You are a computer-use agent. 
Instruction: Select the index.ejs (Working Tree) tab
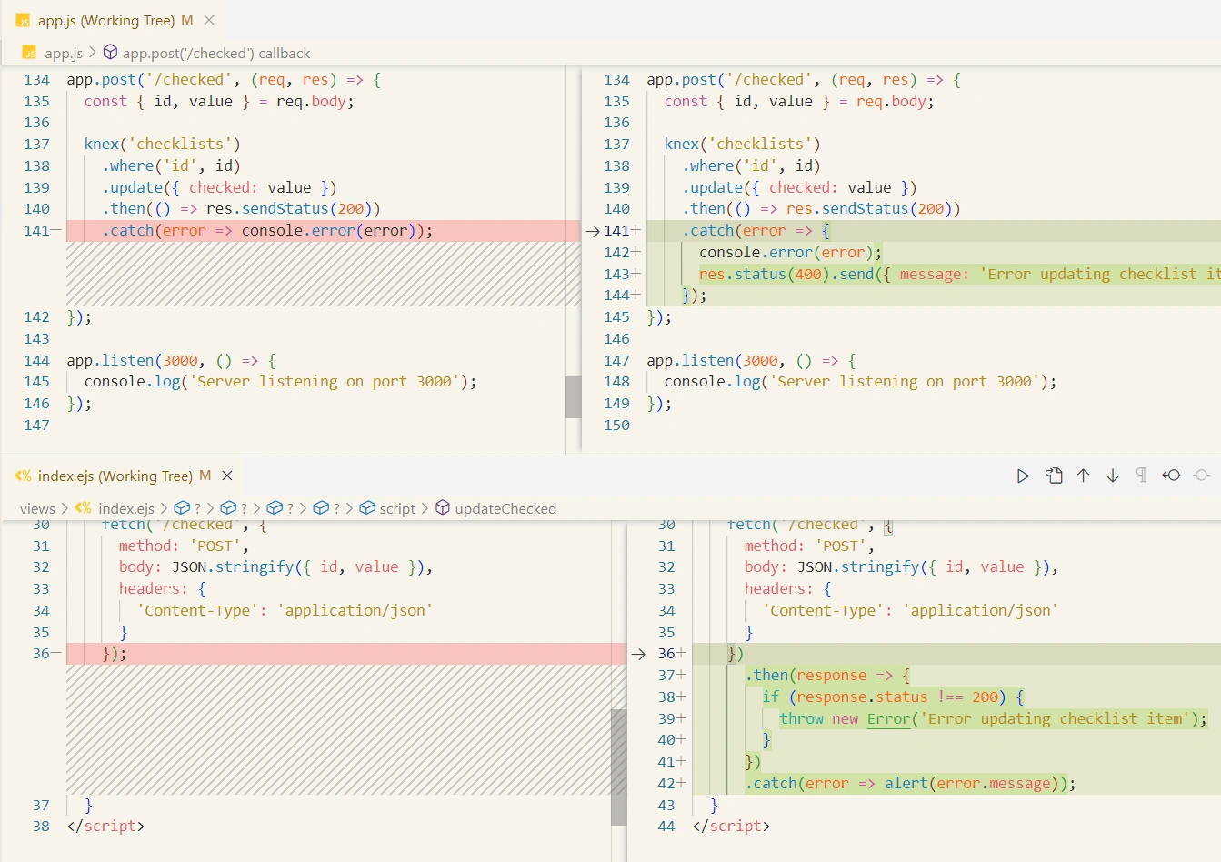pos(115,476)
